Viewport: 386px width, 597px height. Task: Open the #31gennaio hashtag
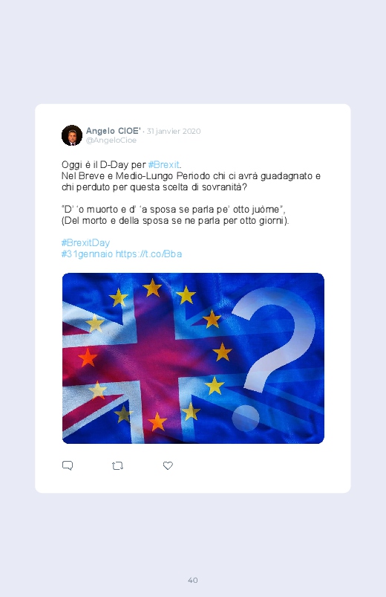(x=87, y=254)
